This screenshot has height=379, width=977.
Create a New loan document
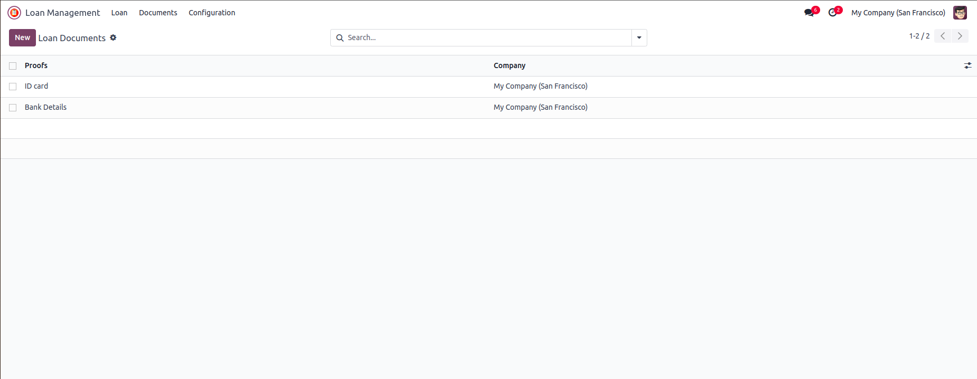[22, 37]
